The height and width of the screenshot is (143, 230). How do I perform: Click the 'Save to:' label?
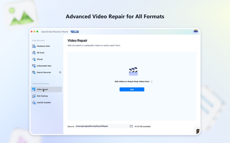71,126
